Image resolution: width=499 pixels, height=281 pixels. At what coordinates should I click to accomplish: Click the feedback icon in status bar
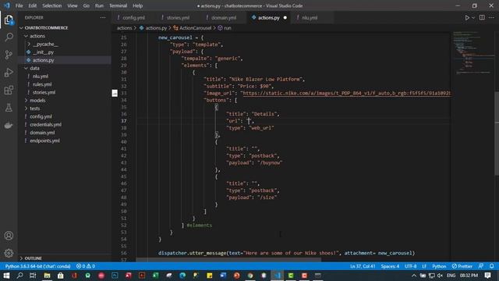pyautogui.click(x=481, y=266)
